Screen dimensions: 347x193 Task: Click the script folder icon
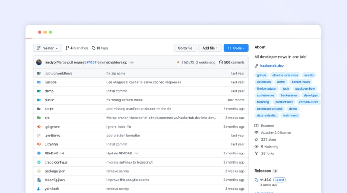39,109
